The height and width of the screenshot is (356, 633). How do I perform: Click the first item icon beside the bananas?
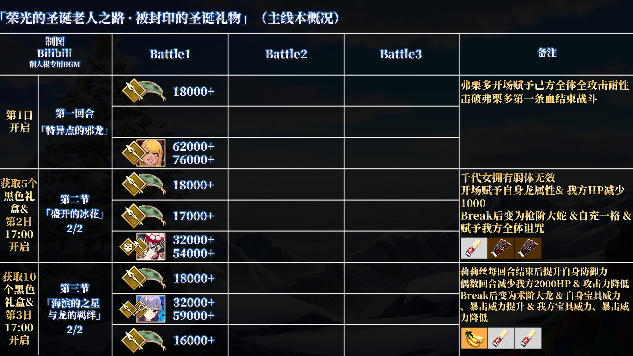[x=501, y=338]
